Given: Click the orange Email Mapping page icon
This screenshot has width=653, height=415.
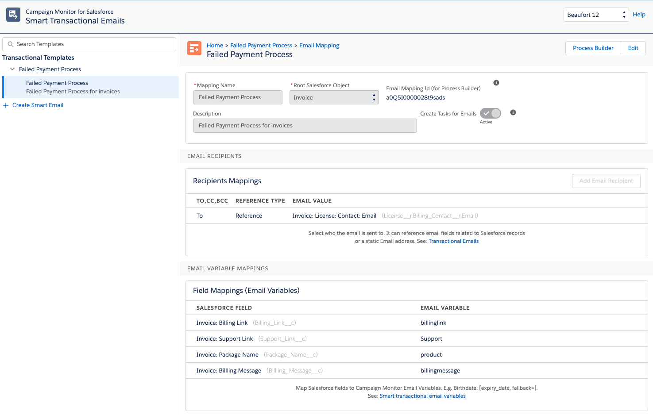Looking at the screenshot, I should tap(194, 48).
